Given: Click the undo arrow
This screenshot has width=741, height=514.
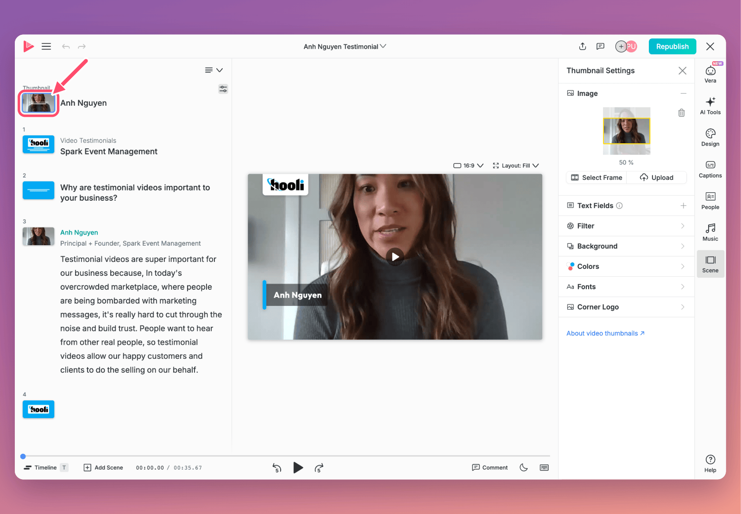Looking at the screenshot, I should pos(66,46).
